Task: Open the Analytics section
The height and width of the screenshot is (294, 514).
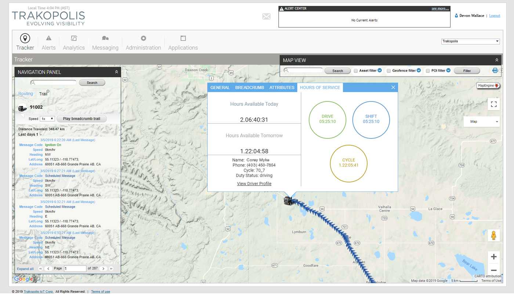Action: tap(74, 43)
